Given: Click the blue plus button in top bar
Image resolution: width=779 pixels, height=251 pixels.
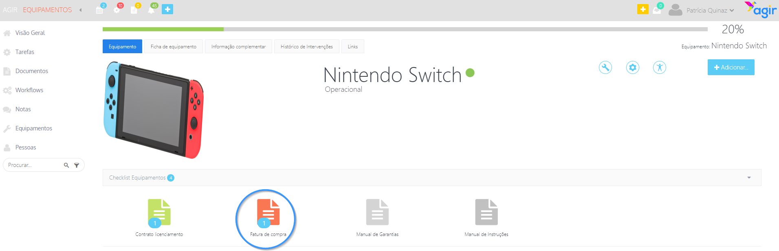Looking at the screenshot, I should 167,9.
